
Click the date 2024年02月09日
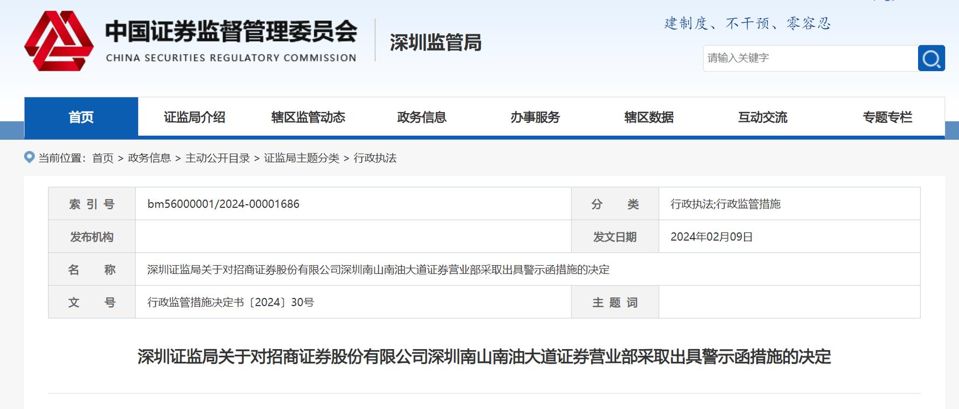click(x=712, y=237)
